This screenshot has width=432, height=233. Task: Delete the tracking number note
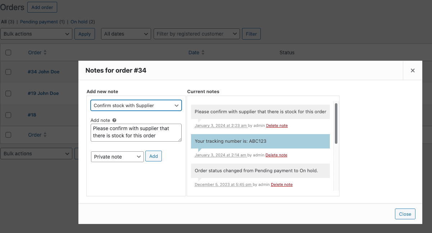coord(276,155)
